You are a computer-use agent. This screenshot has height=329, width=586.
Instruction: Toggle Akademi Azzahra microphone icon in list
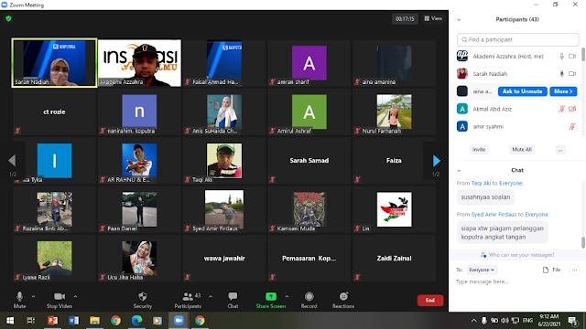point(561,57)
